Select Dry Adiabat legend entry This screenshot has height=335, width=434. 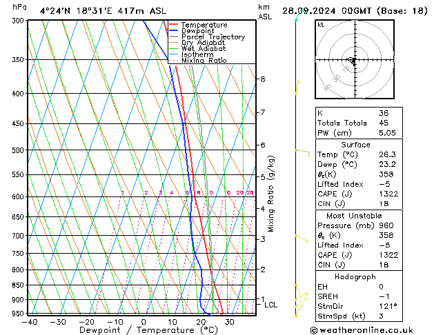204,43
